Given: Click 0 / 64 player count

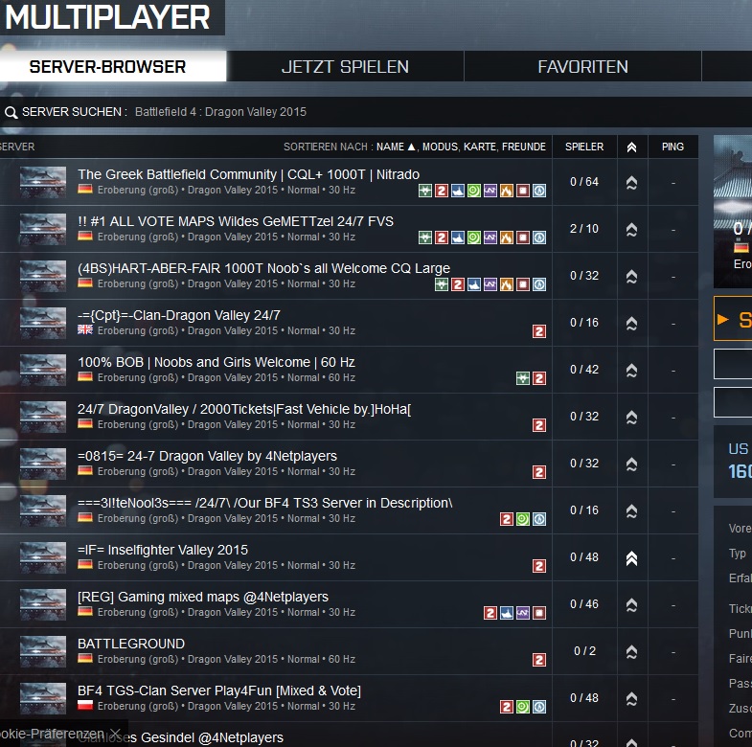Looking at the screenshot, I should point(584,182).
